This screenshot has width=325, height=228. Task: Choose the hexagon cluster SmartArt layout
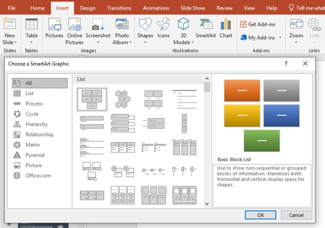coord(123,99)
